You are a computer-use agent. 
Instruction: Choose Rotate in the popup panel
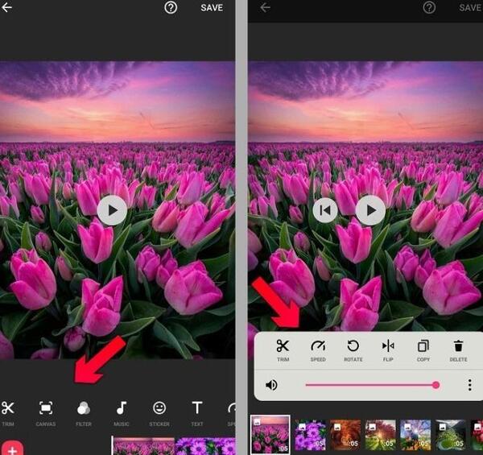point(353,350)
